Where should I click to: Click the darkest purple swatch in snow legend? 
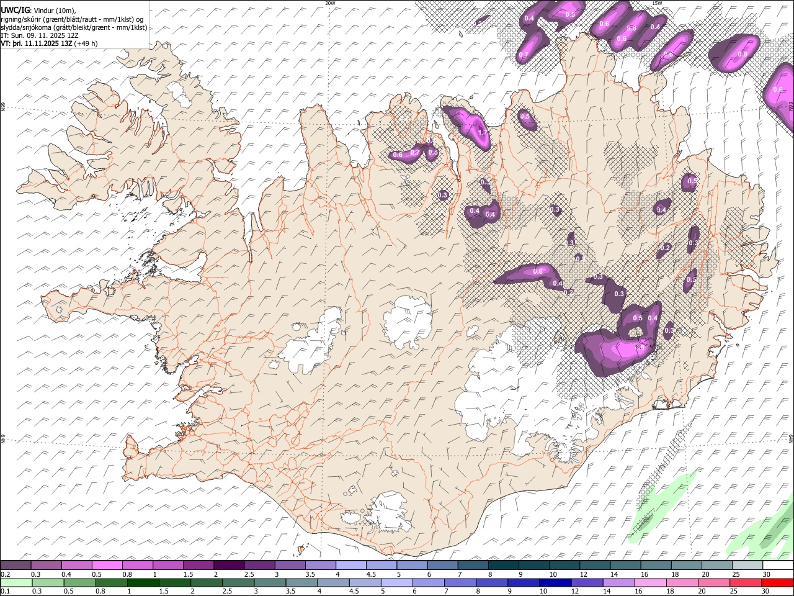pyautogui.click(x=228, y=566)
